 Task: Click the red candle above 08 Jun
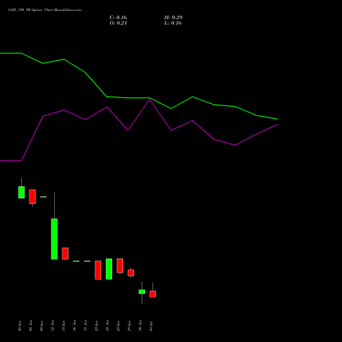tap(32, 196)
